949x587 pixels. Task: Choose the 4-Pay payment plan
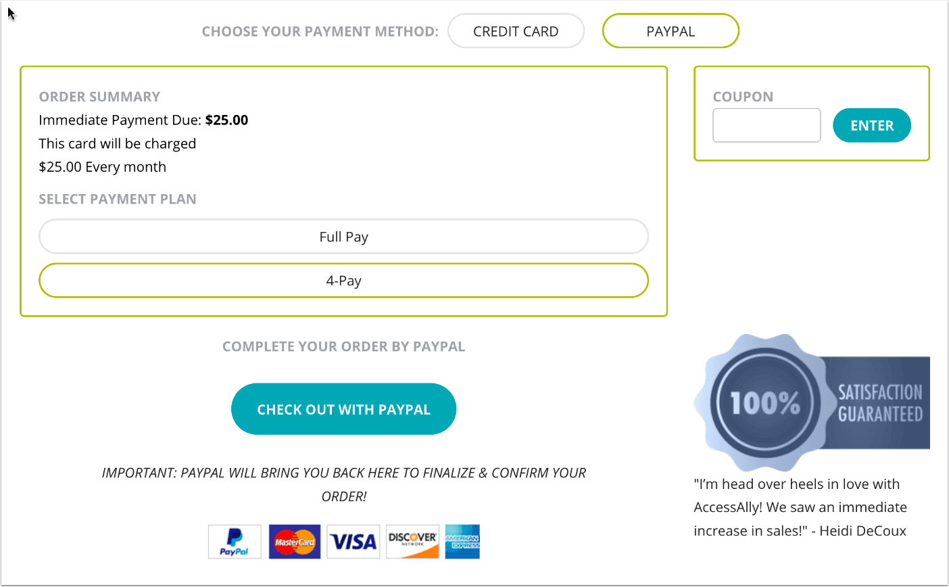(x=343, y=281)
